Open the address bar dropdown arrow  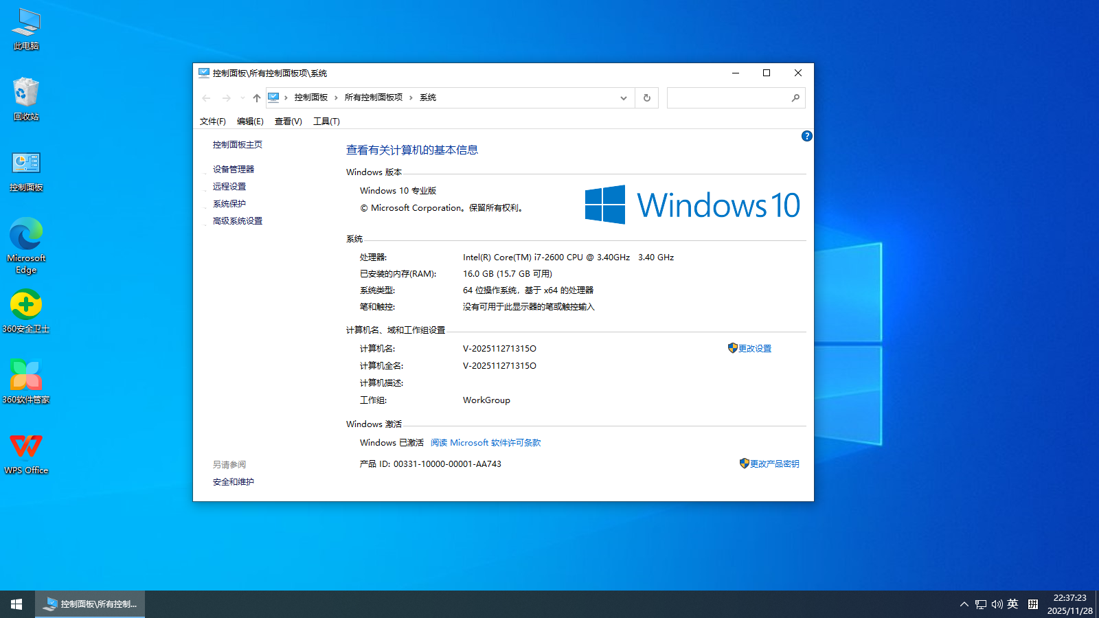(623, 98)
